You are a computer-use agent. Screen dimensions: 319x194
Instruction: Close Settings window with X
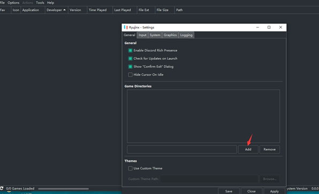pos(280,27)
